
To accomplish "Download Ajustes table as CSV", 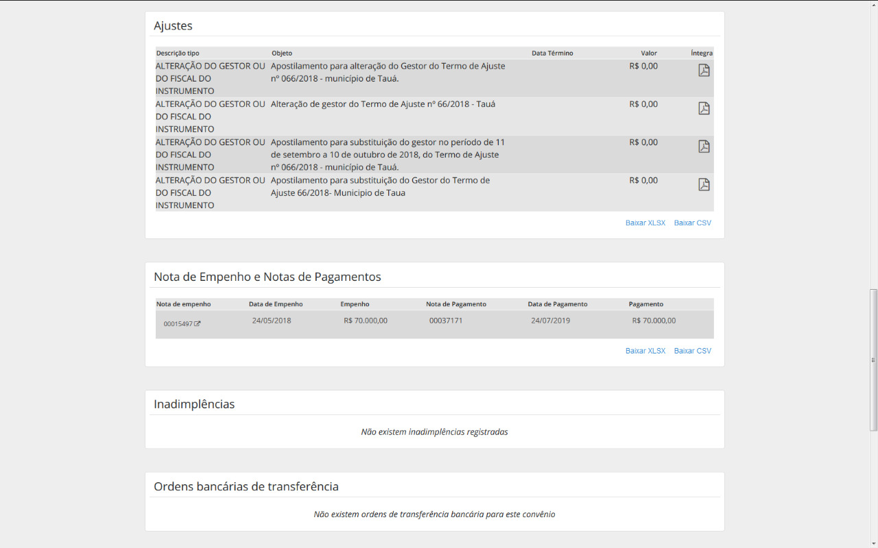I will 692,223.
